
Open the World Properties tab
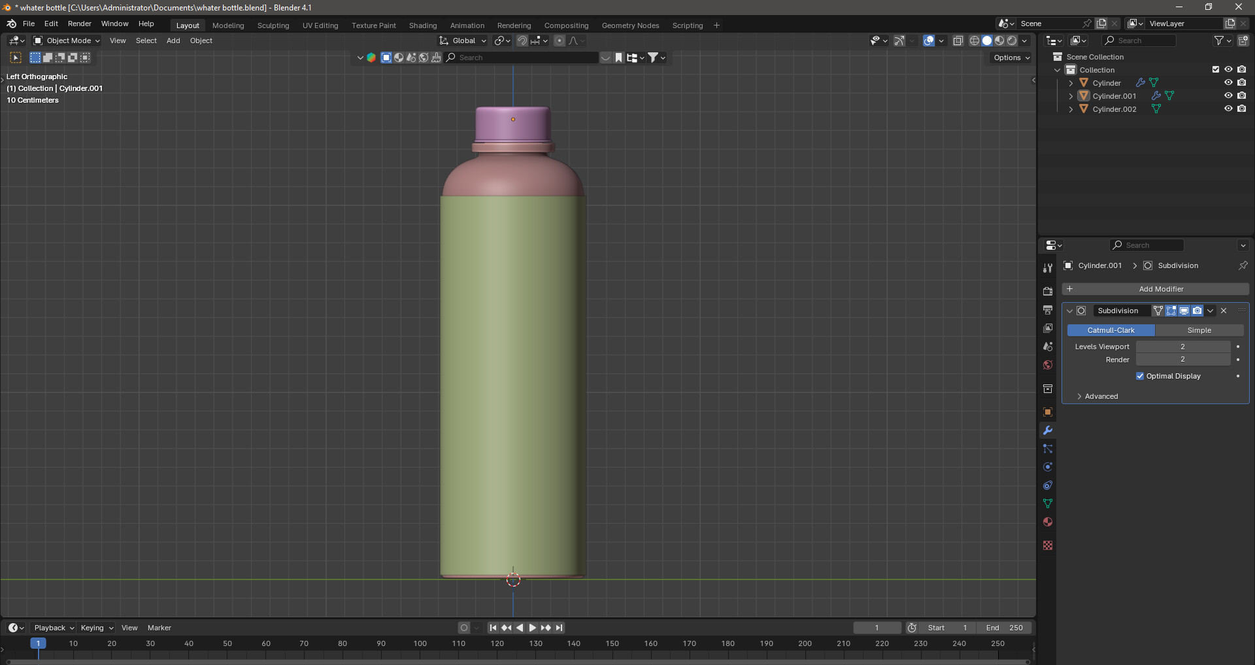coord(1048,365)
